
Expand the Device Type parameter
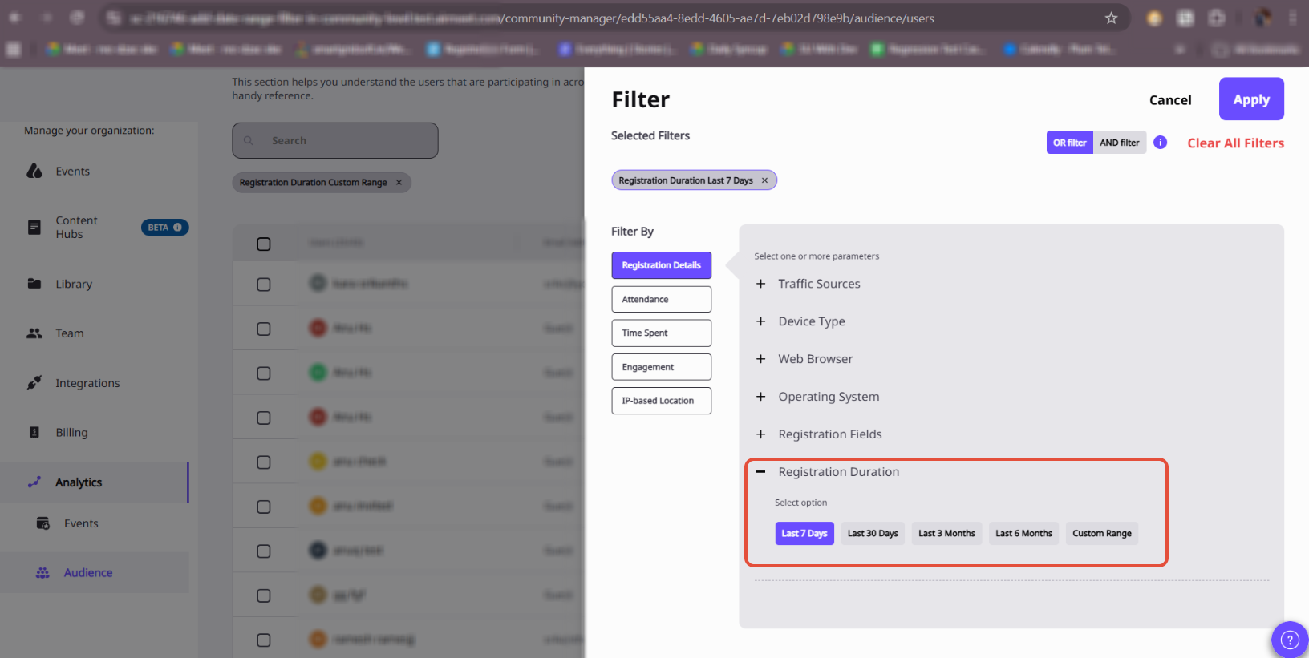tap(761, 321)
